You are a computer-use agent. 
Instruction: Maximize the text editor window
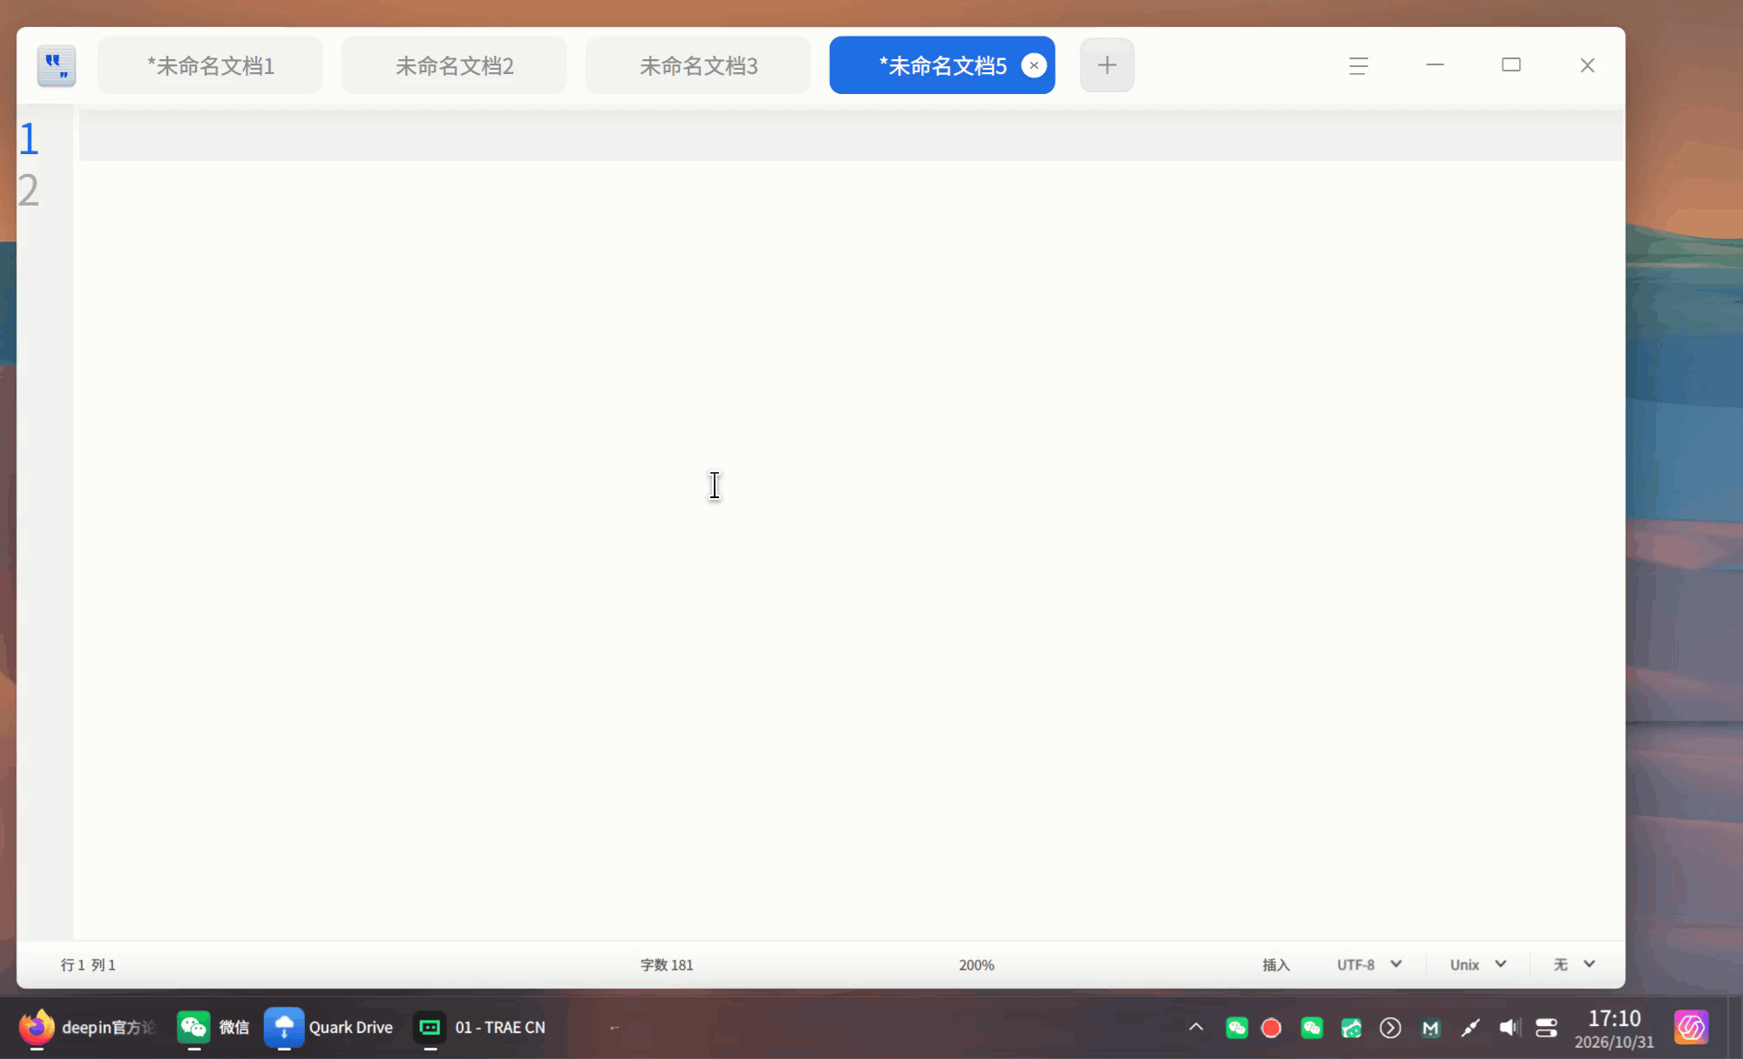point(1511,65)
